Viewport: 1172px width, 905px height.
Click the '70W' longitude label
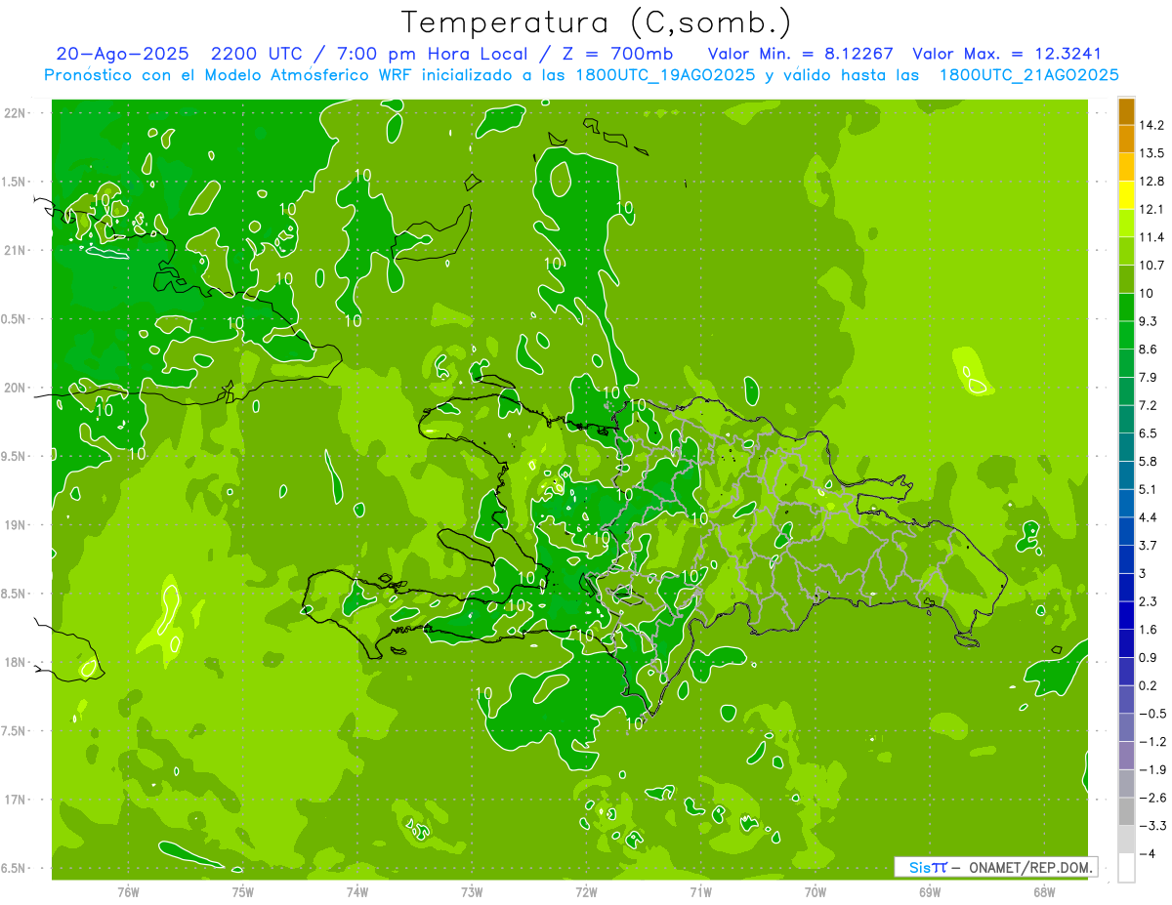pos(816,892)
